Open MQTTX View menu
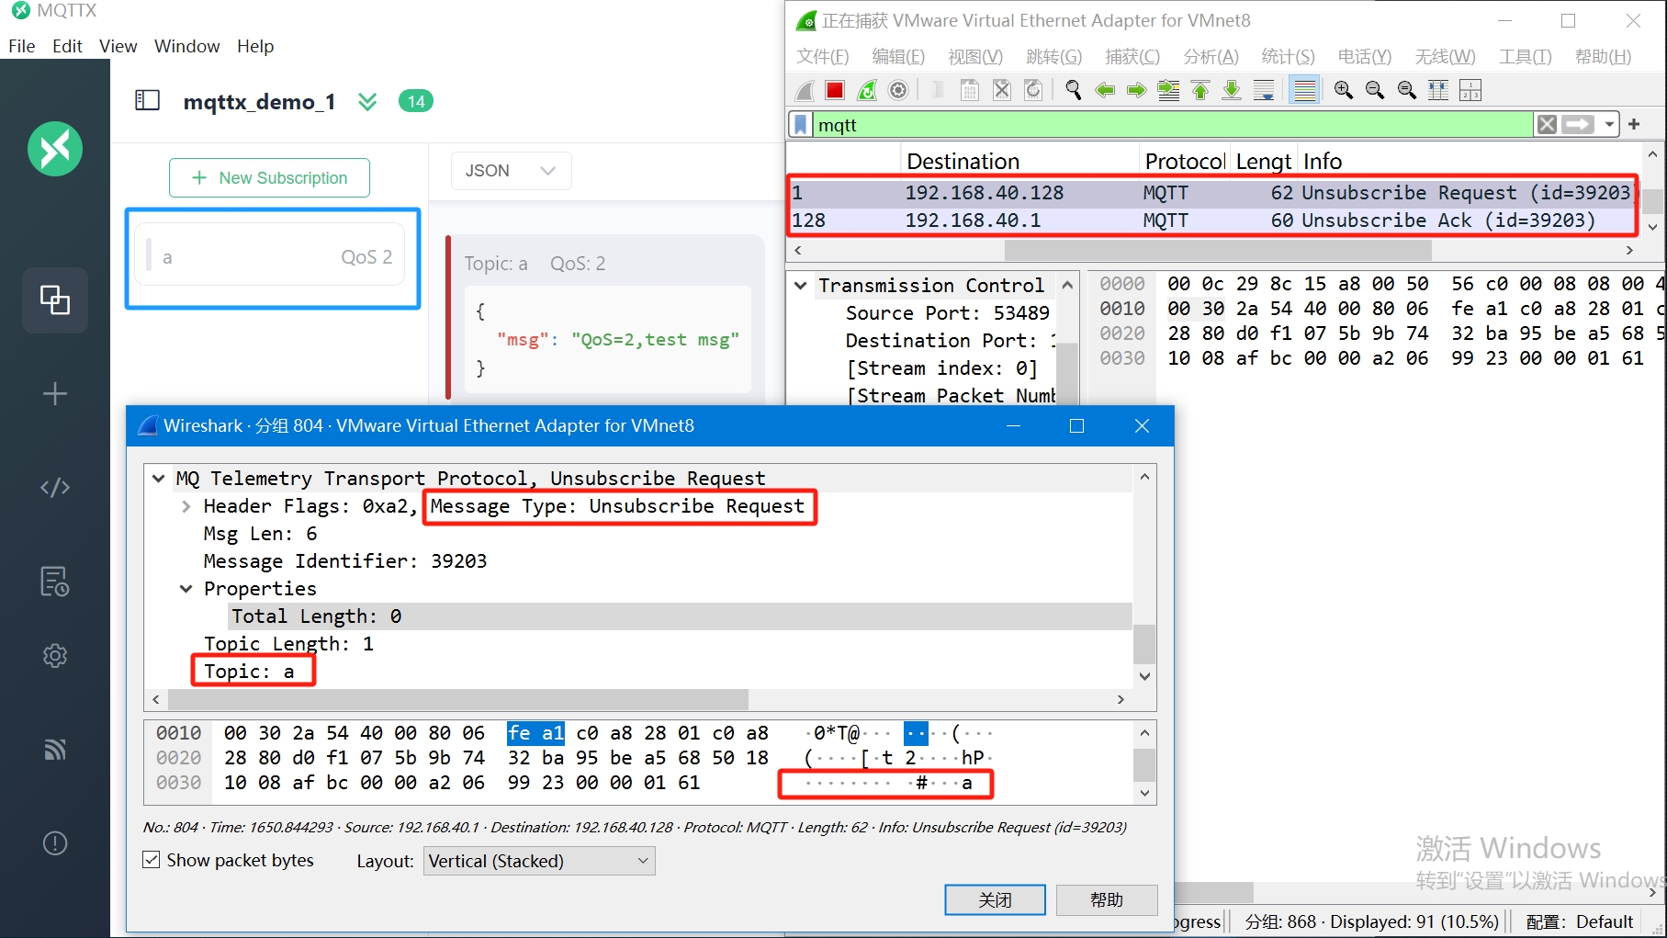Viewport: 1667px width, 938px height. click(118, 46)
